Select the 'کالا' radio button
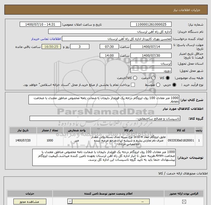Screen dimensions: 211x205 pos(168,78)
